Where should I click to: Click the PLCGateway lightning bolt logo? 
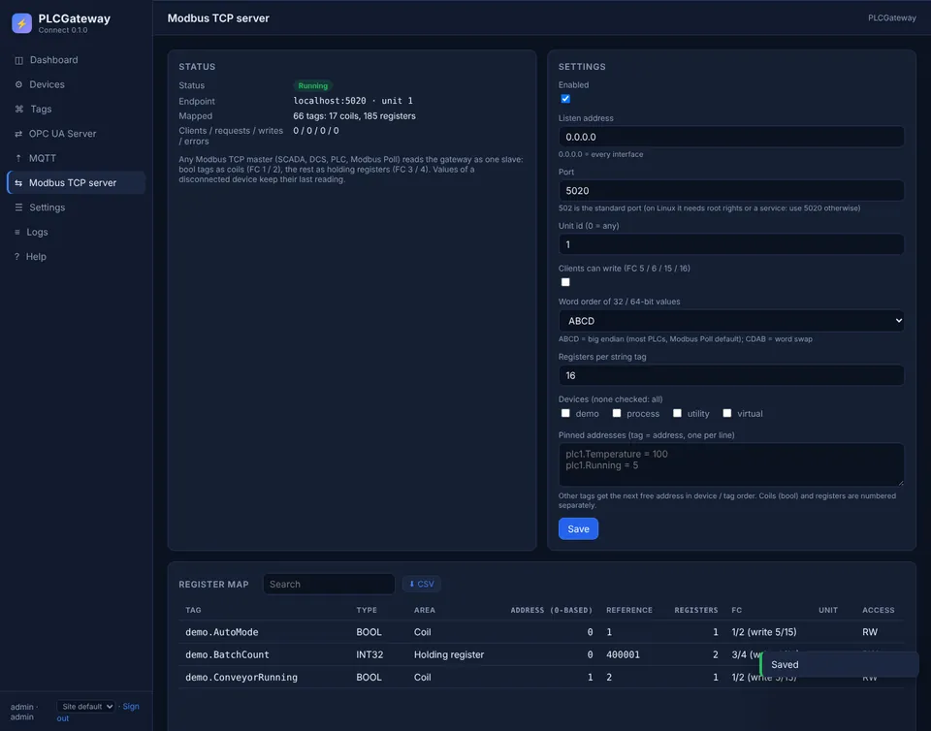[22, 23]
